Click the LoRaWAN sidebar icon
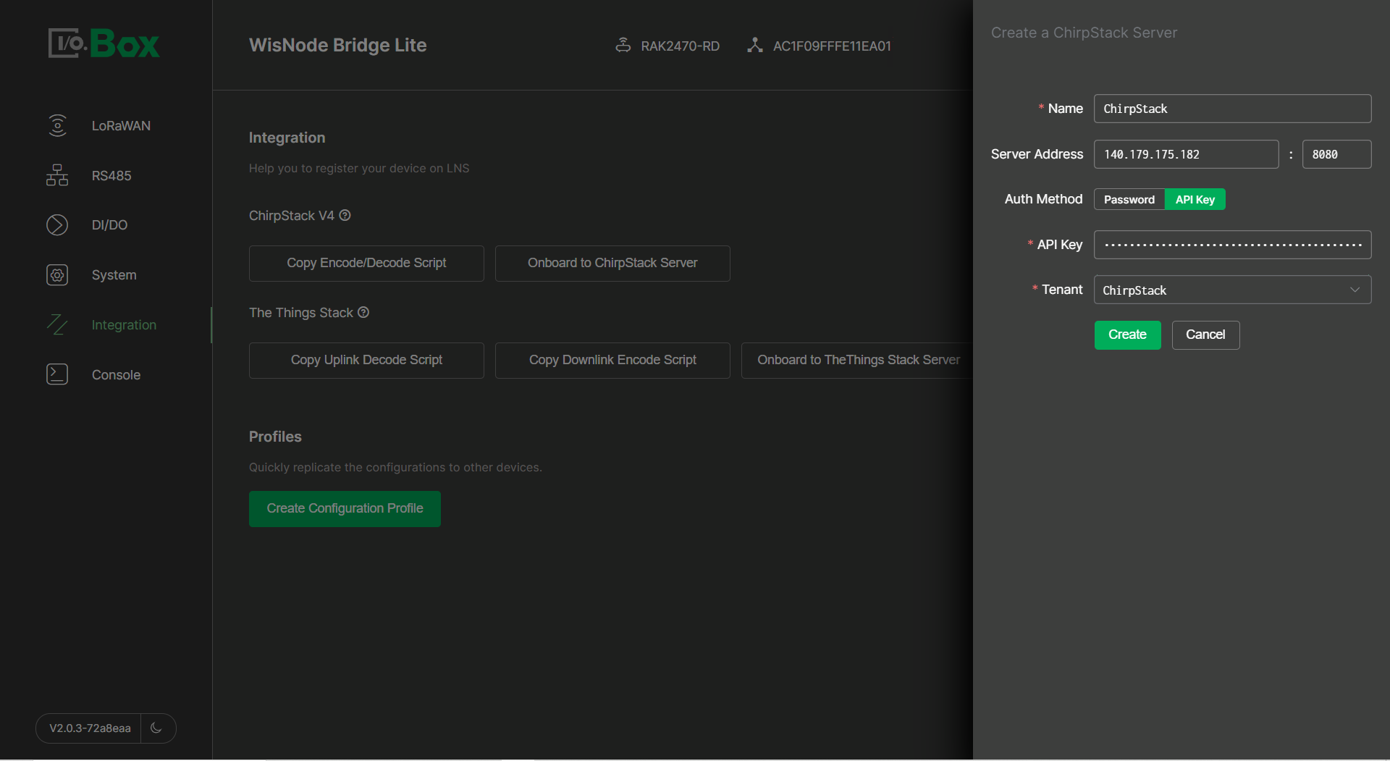1390x761 pixels. click(x=57, y=125)
